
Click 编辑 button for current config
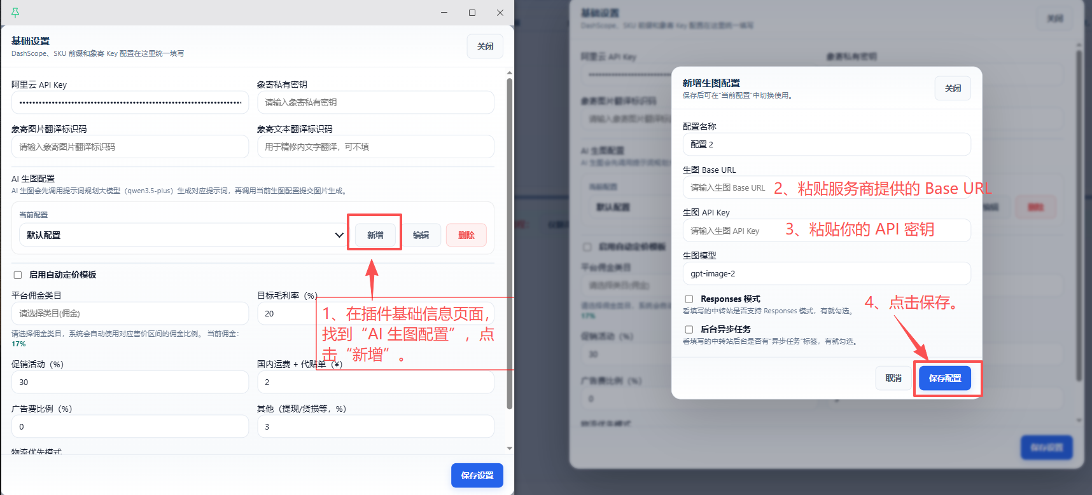pos(421,235)
